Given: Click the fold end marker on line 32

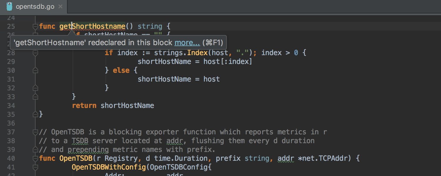Looking at the screenshot, I should tap(35, 88).
